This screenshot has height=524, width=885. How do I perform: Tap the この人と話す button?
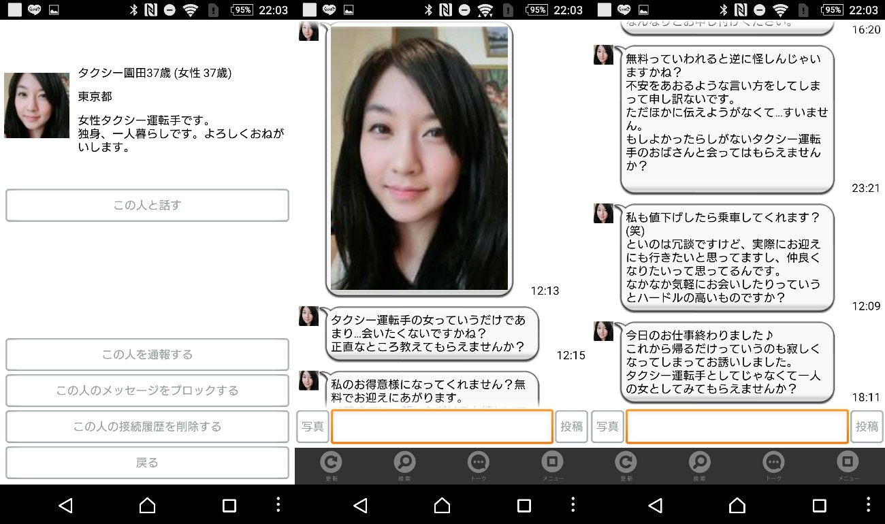[147, 206]
